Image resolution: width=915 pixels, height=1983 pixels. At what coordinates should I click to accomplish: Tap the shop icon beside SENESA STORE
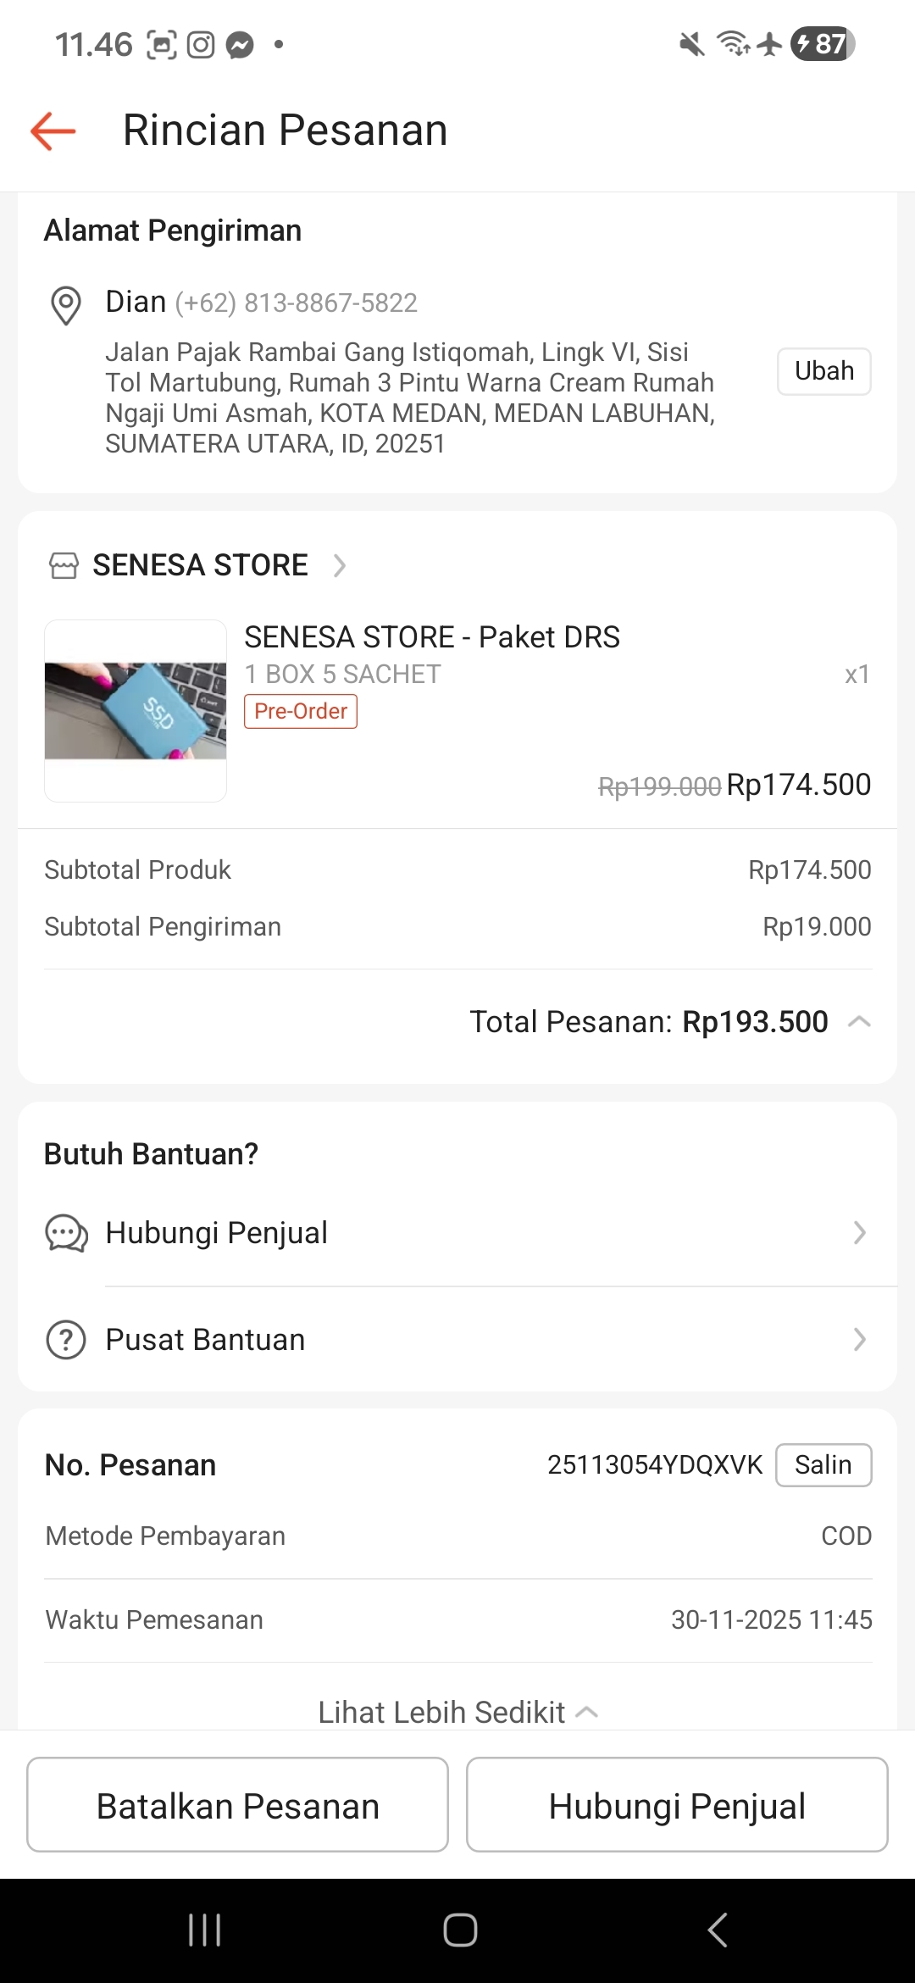click(x=64, y=565)
